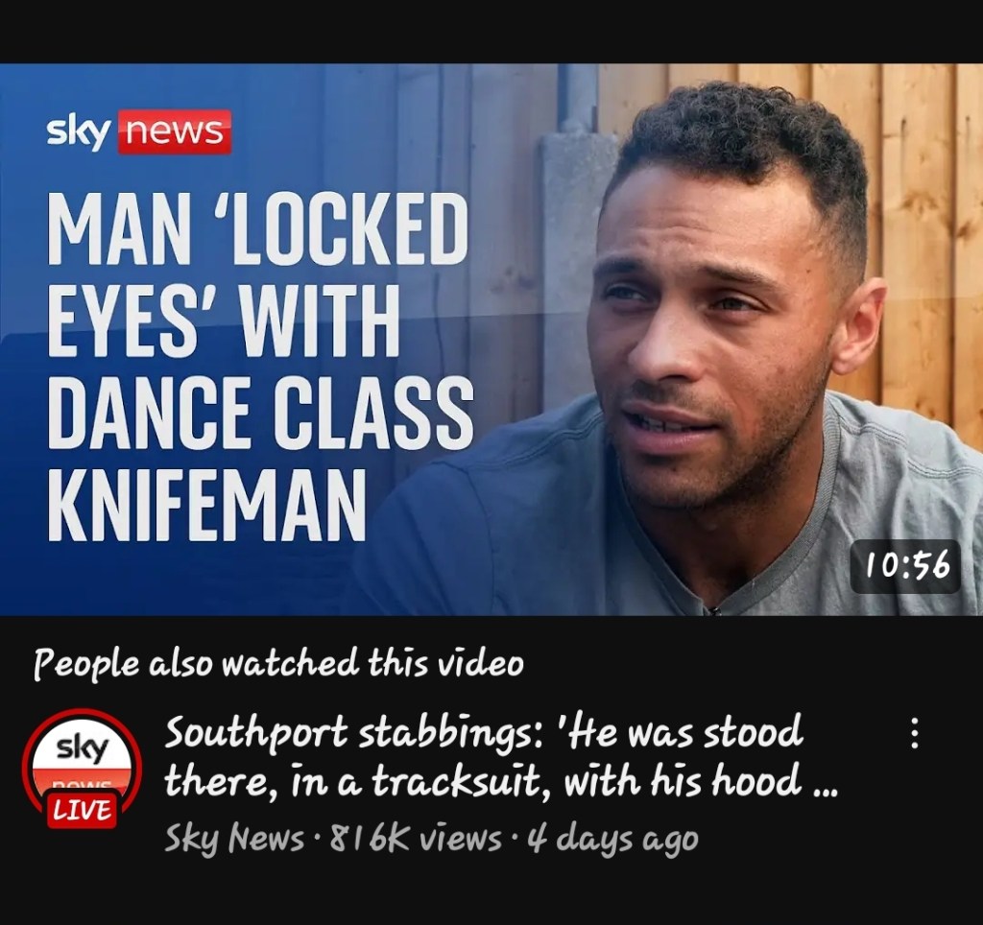Open the three-dot more options menu
Viewport: 983px width, 925px height.
click(x=914, y=732)
